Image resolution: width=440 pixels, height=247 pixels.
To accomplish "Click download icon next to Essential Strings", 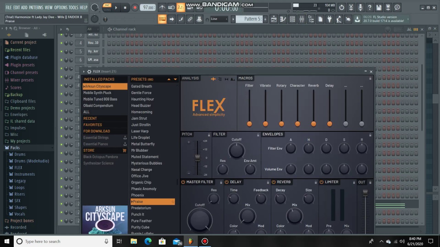I will point(125,138).
